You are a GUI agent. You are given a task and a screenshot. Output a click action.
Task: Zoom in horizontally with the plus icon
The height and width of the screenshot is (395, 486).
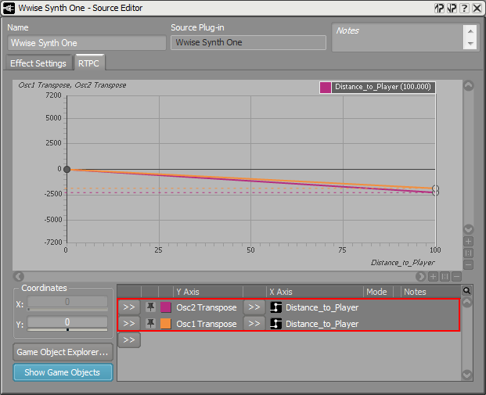[433, 276]
